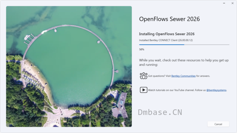Close the installer window
Image resolution: width=237 pixels, height=133 pixels.
[232, 3]
